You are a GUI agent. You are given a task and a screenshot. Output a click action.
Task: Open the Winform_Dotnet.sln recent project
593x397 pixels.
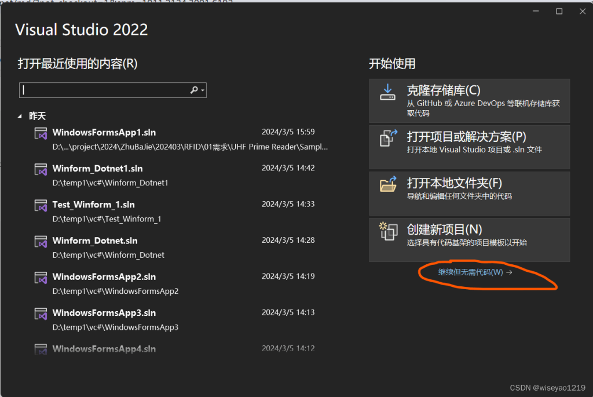click(x=94, y=241)
